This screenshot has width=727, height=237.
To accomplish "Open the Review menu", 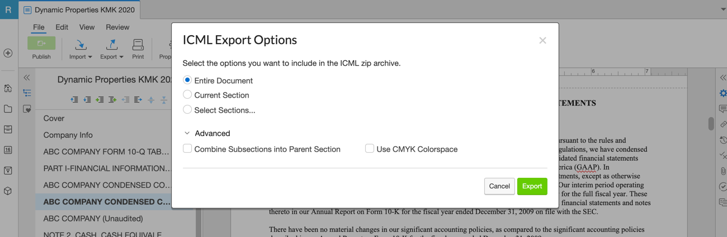I will pos(117,27).
